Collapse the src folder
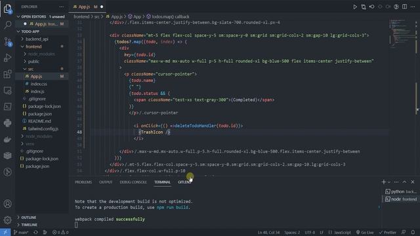420x236 pixels. 31,69
